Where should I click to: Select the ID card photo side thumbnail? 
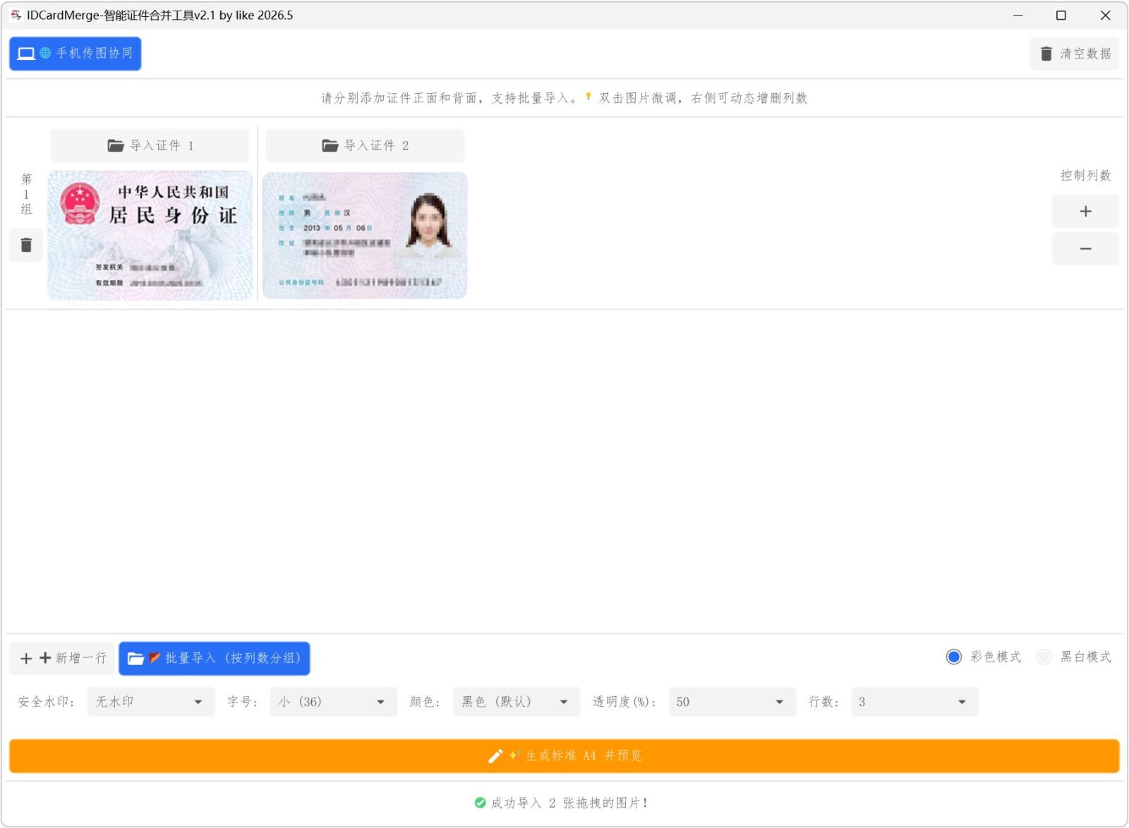pos(365,236)
